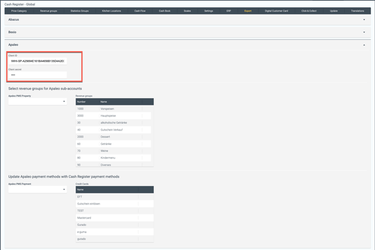Switch to the Translations tab
The height and width of the screenshot is (250, 375).
pos(358,11)
